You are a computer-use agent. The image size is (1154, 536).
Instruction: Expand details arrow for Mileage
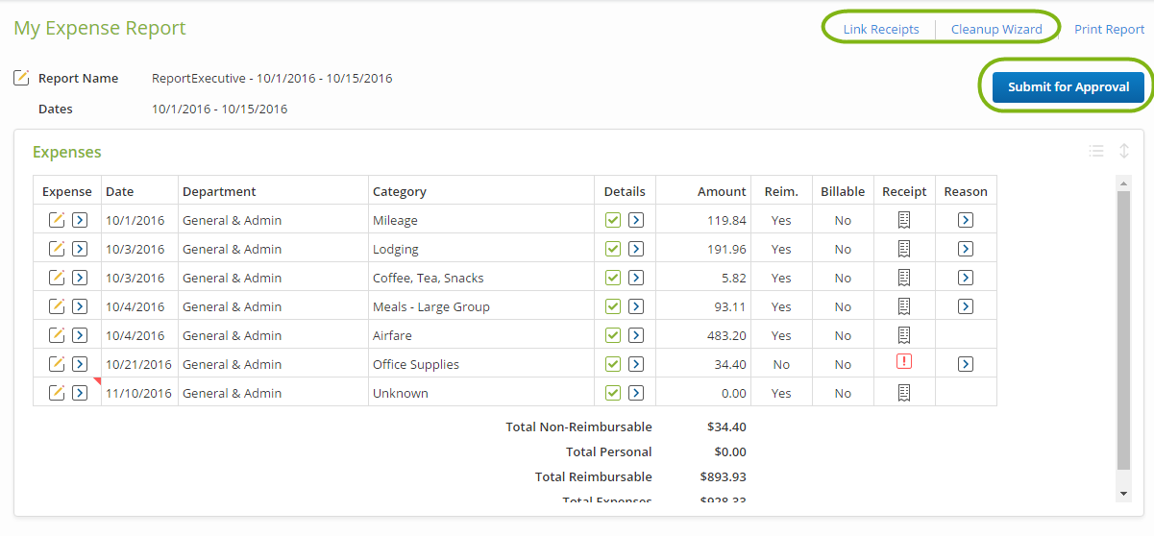coord(636,220)
